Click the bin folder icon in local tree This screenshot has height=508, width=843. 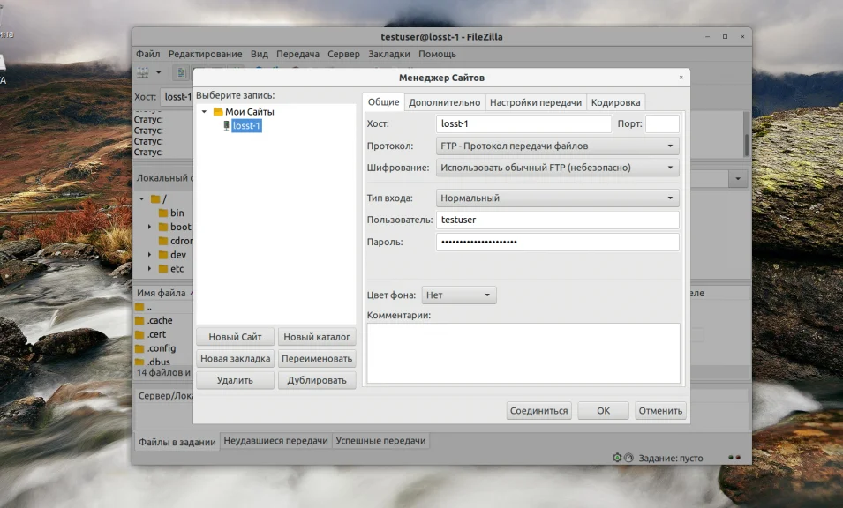[163, 213]
